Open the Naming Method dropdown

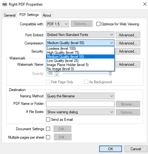(80, 96)
